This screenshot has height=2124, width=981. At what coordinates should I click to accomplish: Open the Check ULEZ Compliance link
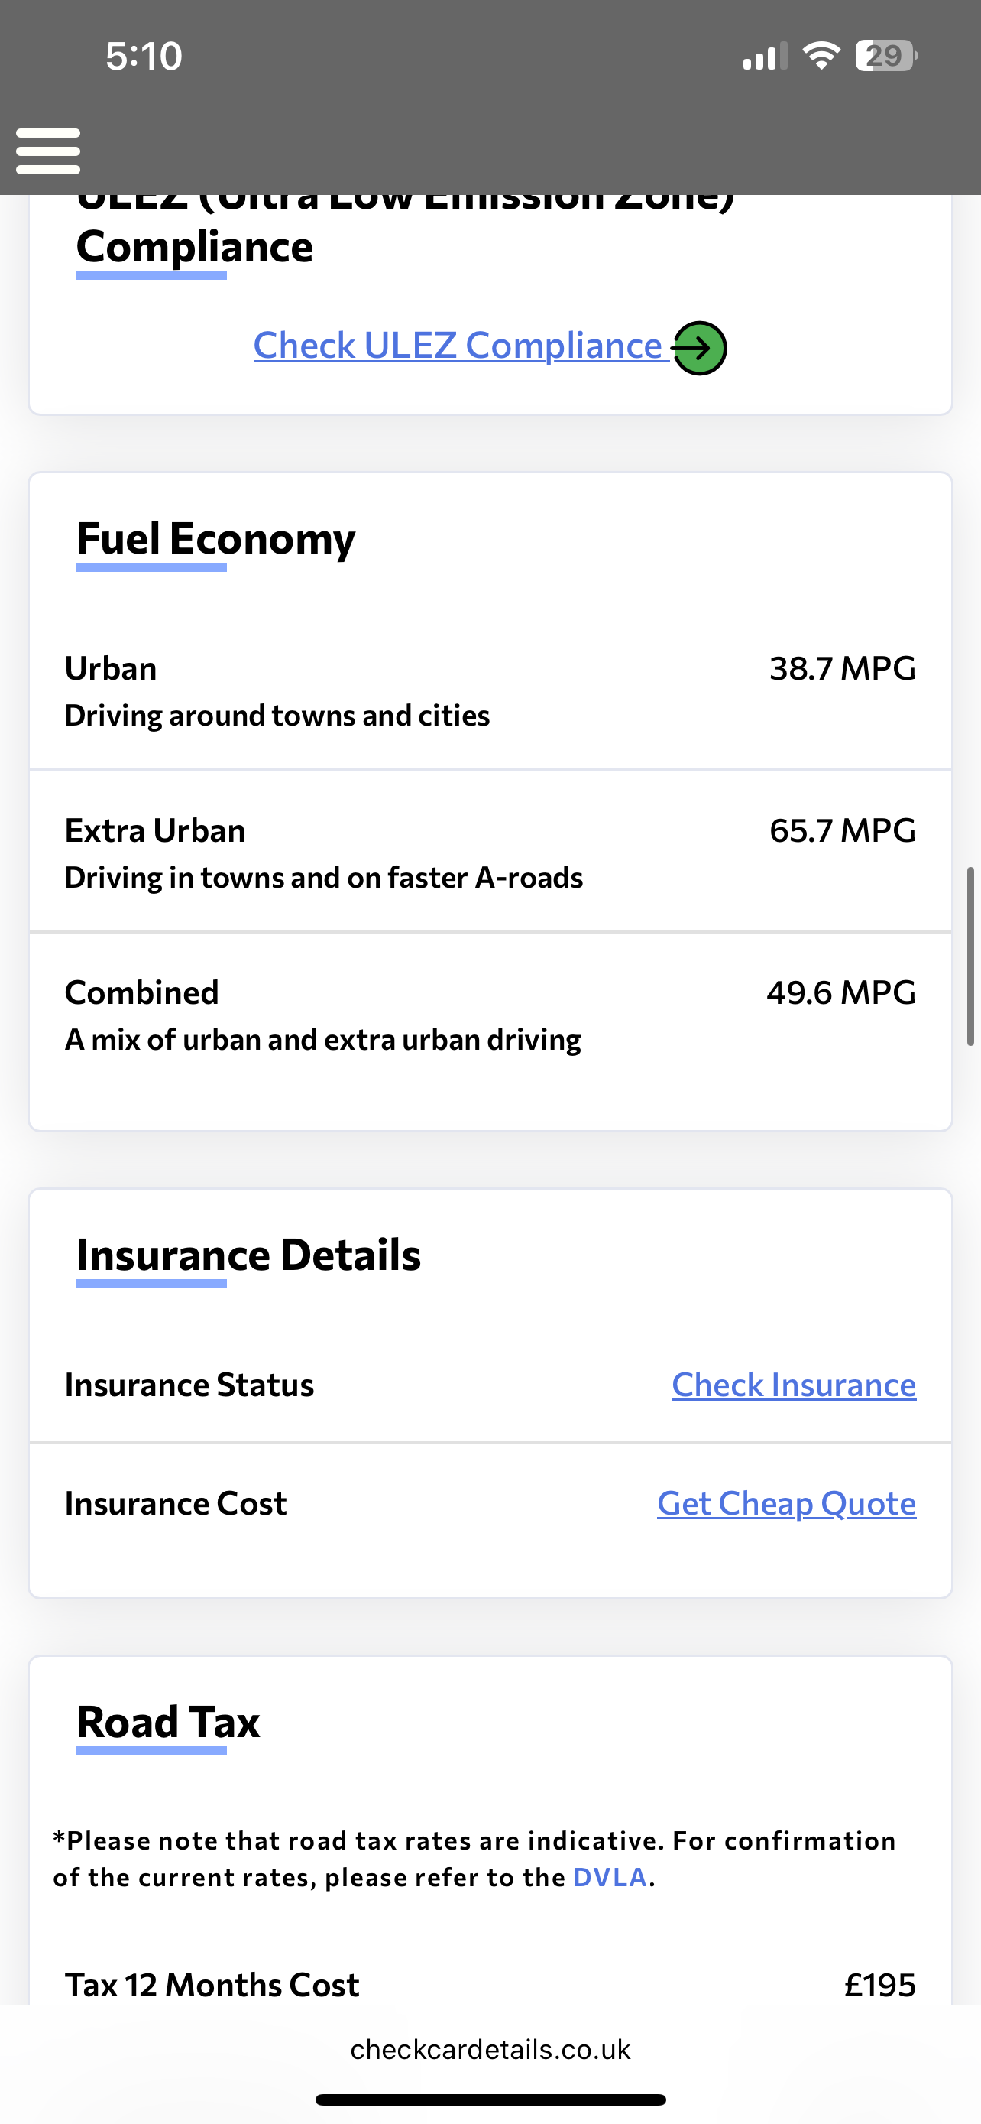458,346
